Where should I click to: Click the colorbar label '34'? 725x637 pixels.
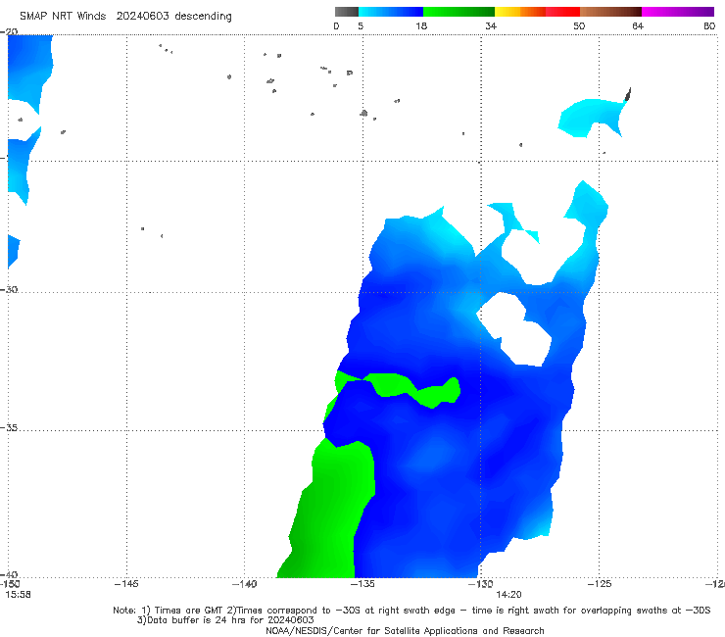pos(491,25)
